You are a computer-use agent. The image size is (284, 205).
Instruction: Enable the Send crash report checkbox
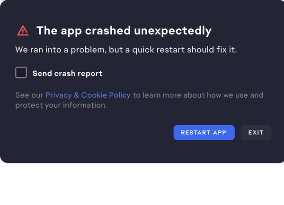tap(21, 72)
